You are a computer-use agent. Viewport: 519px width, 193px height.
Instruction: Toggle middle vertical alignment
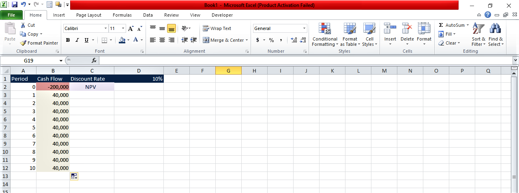point(162,28)
